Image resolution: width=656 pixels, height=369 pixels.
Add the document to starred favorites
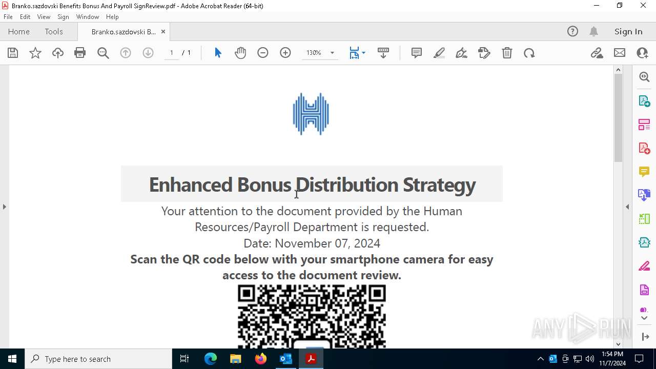(35, 53)
